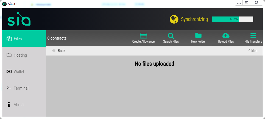Open the Terminal tab
Screen dimensions: 265x119
pyautogui.click(x=24, y=88)
